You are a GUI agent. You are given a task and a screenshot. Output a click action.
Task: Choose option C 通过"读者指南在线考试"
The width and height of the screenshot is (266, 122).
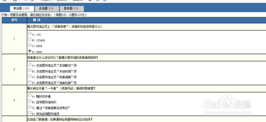click(30, 107)
